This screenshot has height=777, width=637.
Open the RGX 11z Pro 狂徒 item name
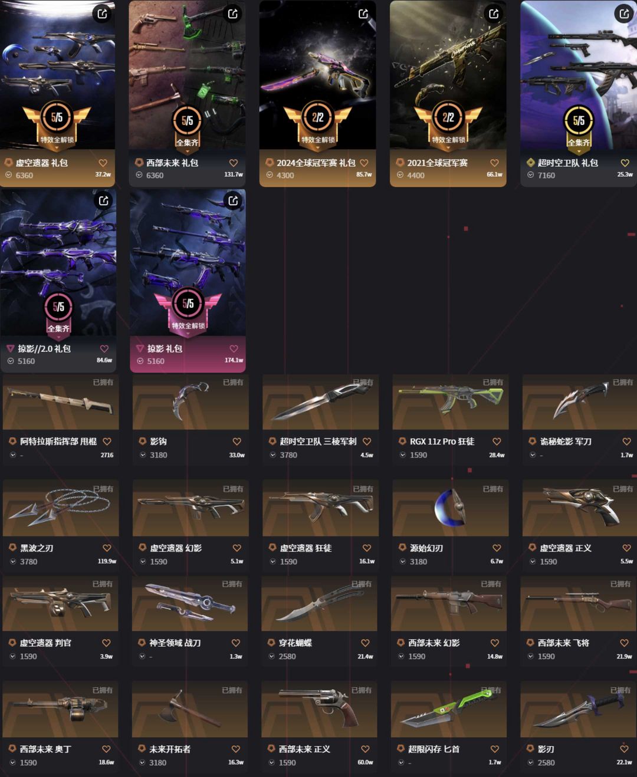coord(442,442)
